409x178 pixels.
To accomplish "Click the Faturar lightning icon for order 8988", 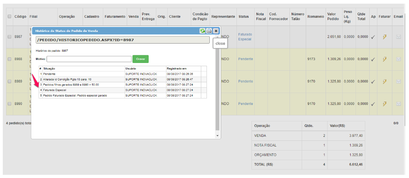I will (x=385, y=59).
